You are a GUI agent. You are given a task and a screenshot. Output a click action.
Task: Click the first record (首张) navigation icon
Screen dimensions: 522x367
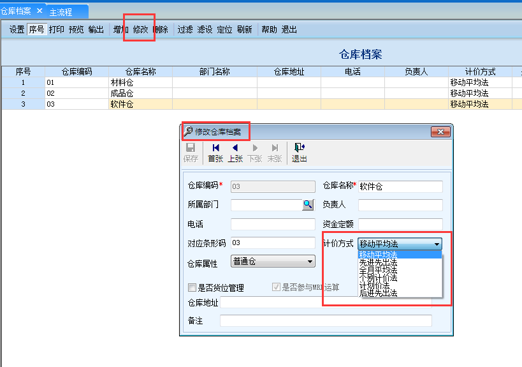pyautogui.click(x=215, y=148)
